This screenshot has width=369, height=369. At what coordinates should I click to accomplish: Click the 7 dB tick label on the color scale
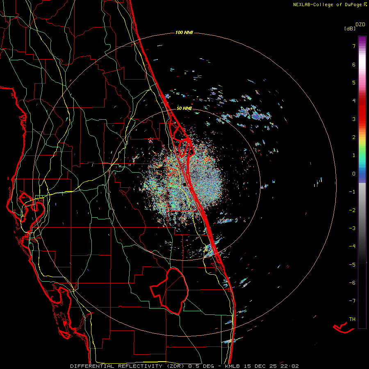[354, 46]
